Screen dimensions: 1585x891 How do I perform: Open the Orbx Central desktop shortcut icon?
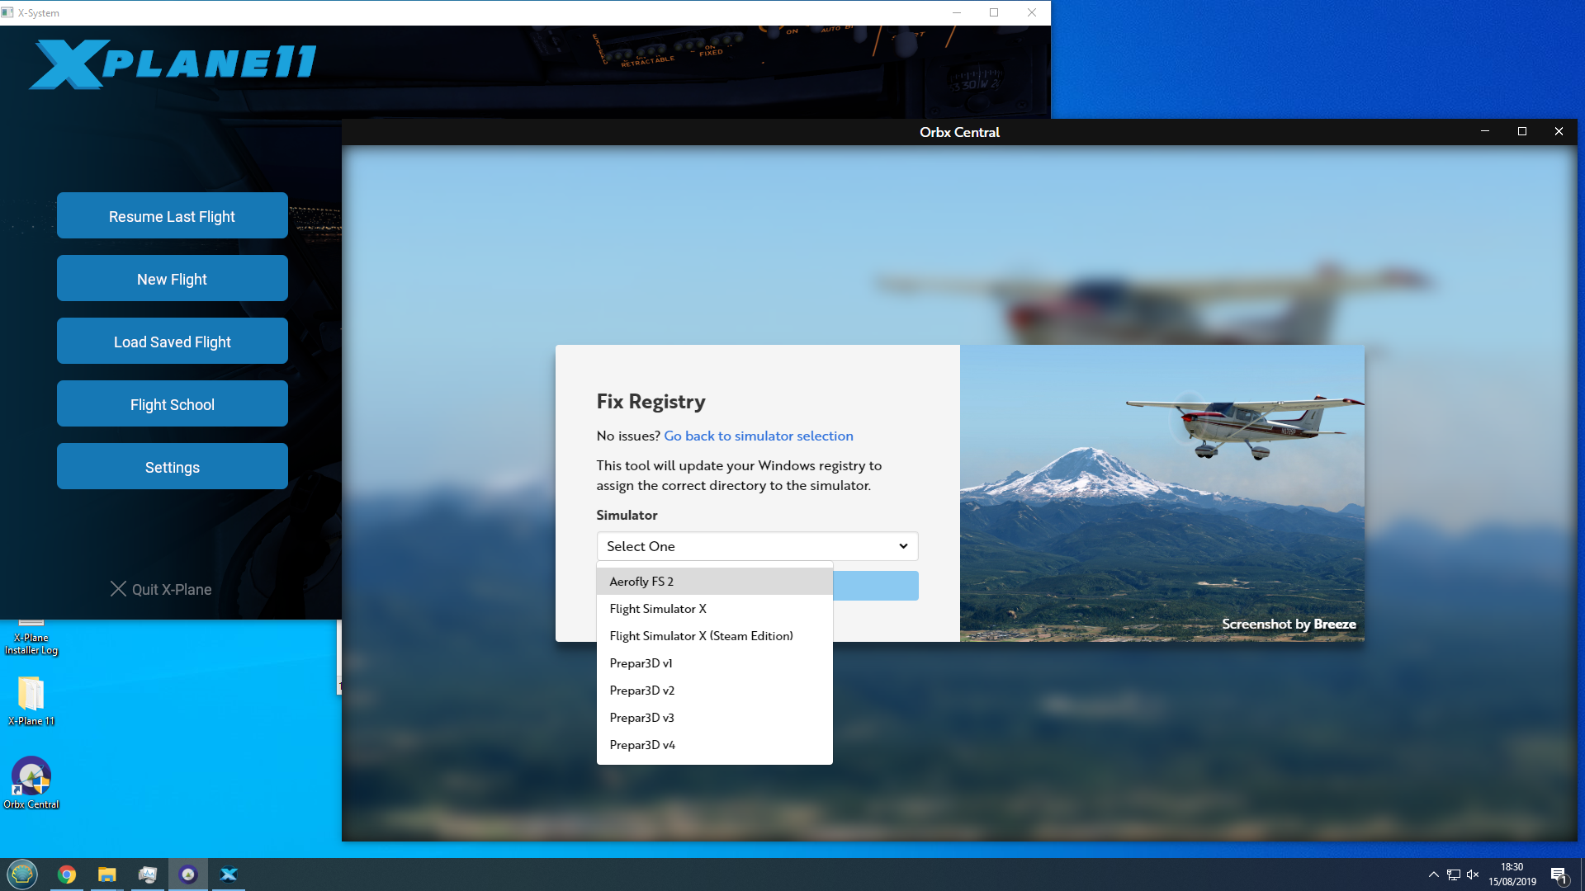pos(31,782)
